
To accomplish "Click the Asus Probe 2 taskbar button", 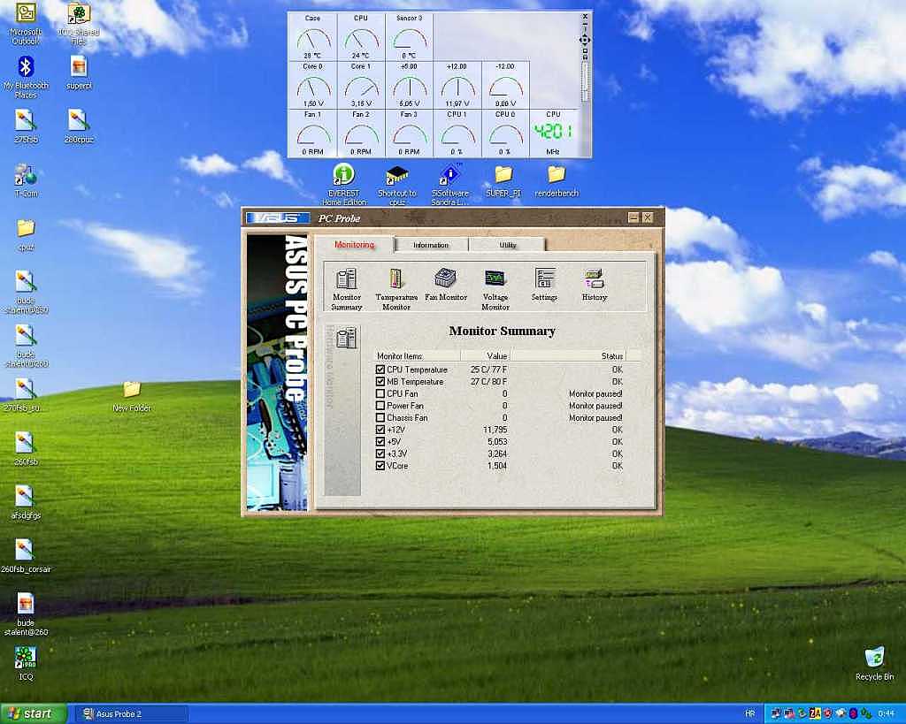I will (x=133, y=713).
